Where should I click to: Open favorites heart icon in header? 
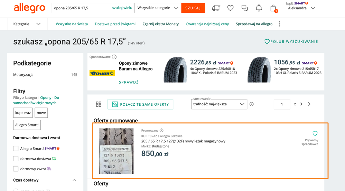[230, 8]
